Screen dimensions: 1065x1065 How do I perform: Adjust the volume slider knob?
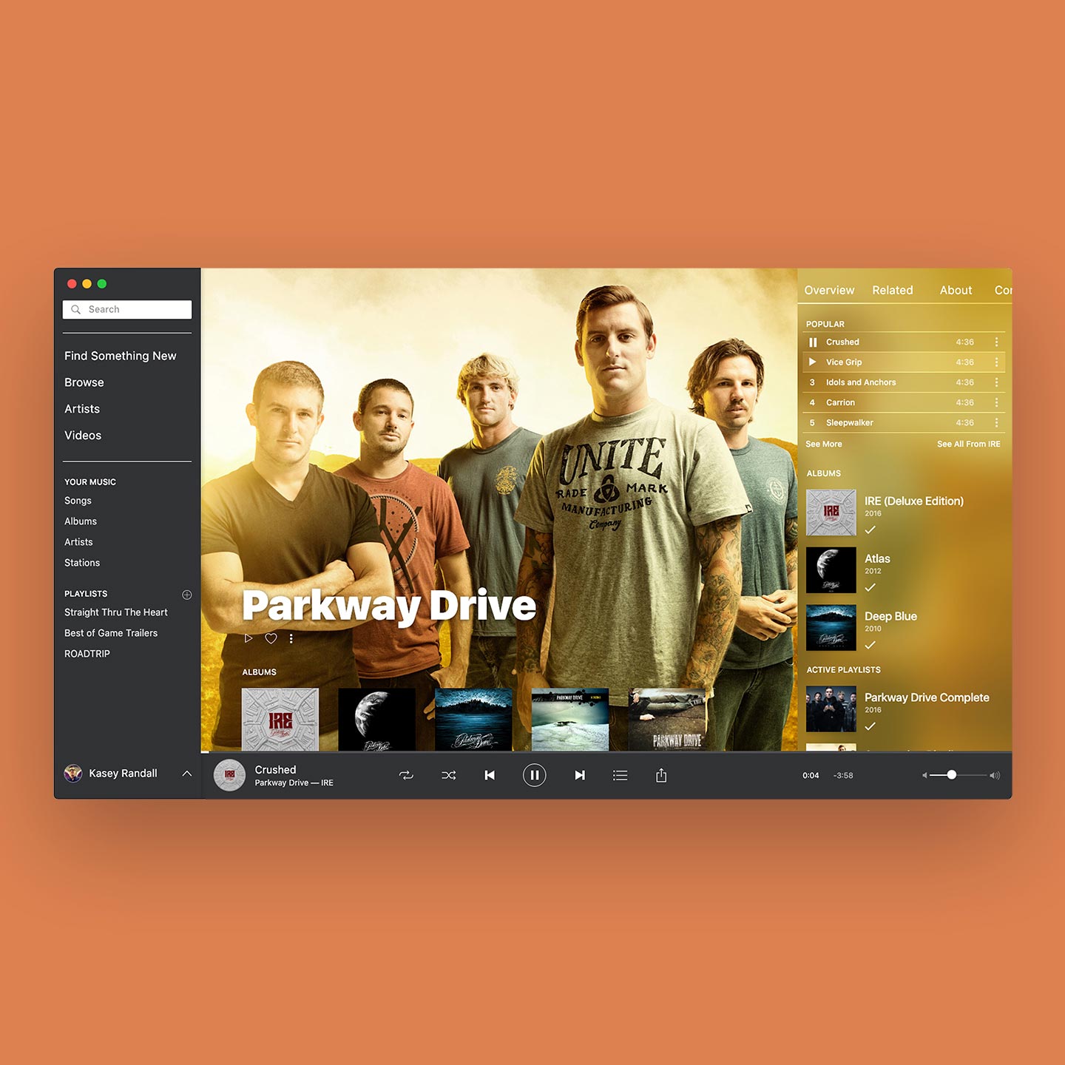click(952, 775)
